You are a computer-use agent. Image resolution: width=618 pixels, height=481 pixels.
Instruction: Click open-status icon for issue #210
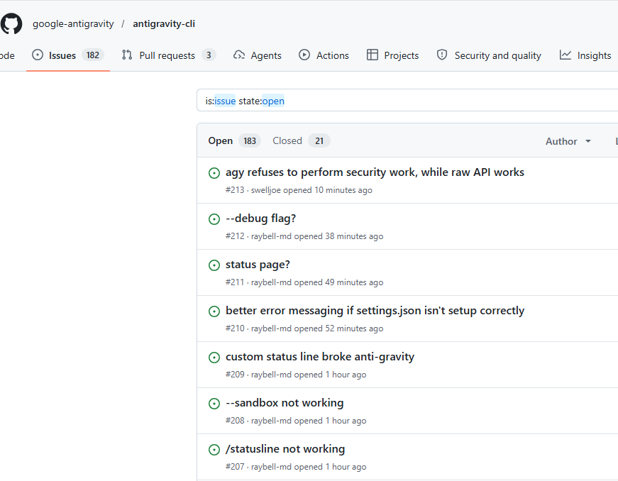[x=214, y=311]
